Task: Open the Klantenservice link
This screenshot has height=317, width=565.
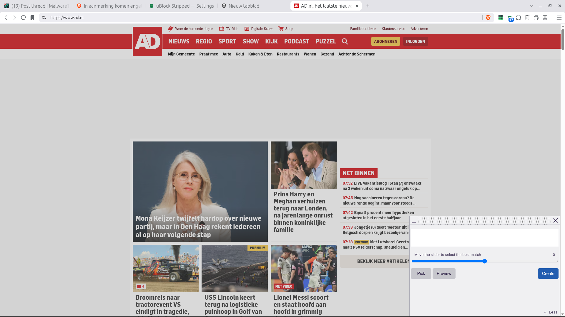Action: click(x=393, y=29)
